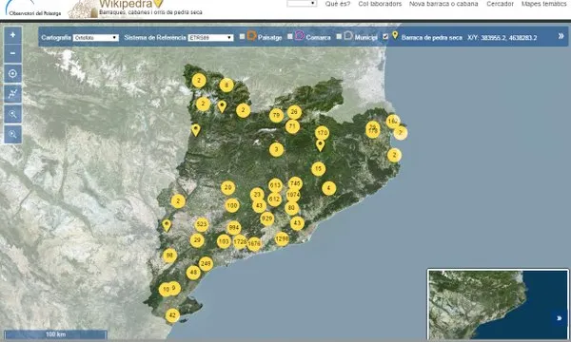This screenshot has width=571, height=342.
Task: Zoom out with the minus button
Action: (12, 54)
